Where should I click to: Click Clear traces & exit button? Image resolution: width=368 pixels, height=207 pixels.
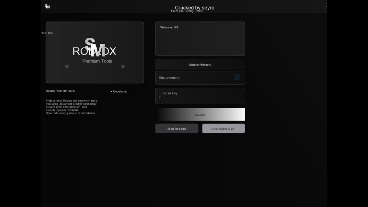coord(223,129)
